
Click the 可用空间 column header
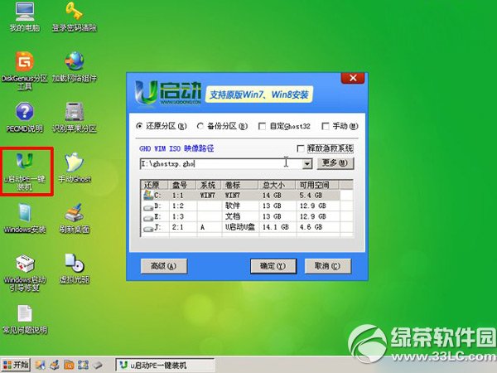coord(317,185)
